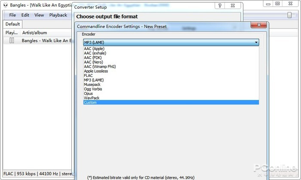
Task: Click the foobar2000 alien icon in title bar
Action: tap(5, 6)
